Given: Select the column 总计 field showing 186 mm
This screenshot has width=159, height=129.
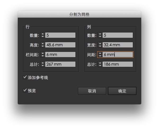Looking at the screenshot, I should [118, 64].
